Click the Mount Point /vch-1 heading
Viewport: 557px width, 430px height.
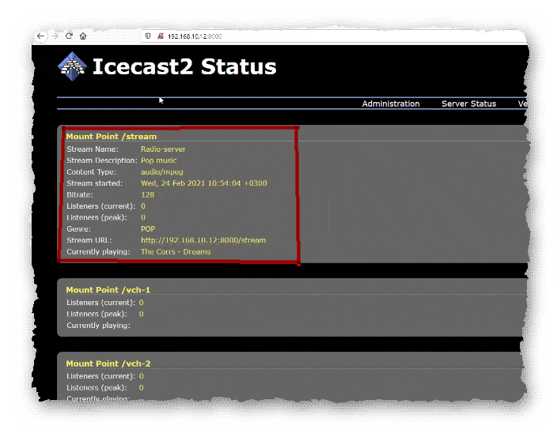108,289
